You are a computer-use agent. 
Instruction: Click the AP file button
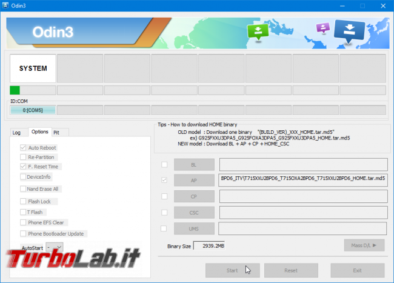pyautogui.click(x=194, y=181)
